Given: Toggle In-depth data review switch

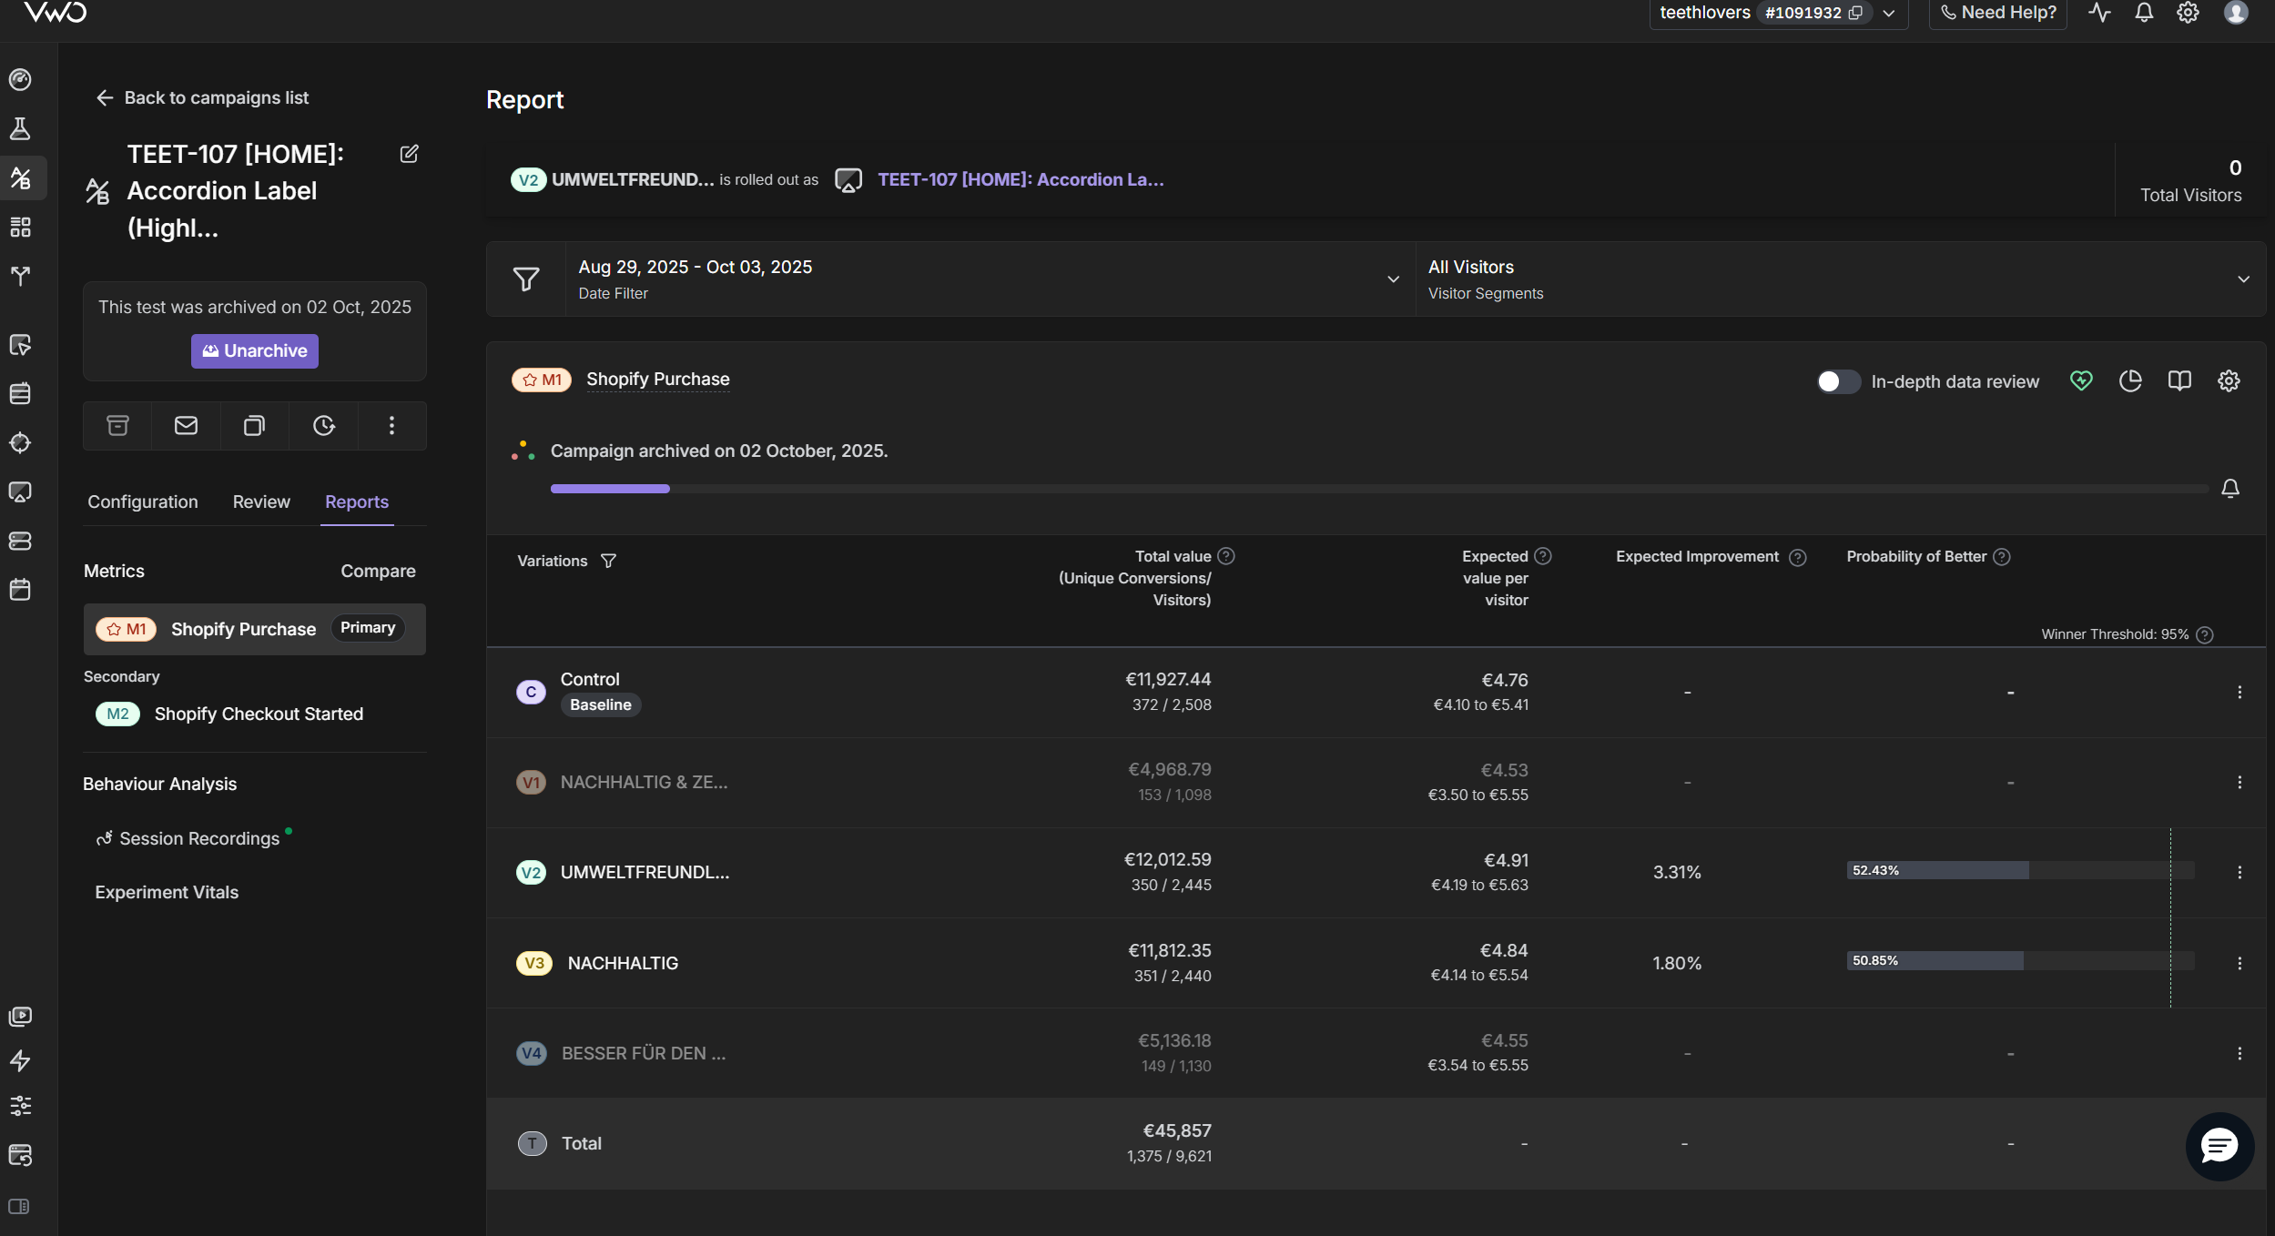Looking at the screenshot, I should coord(1837,381).
